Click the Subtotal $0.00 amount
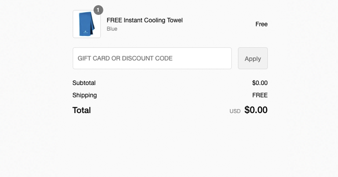The width and height of the screenshot is (338, 177). click(x=260, y=83)
